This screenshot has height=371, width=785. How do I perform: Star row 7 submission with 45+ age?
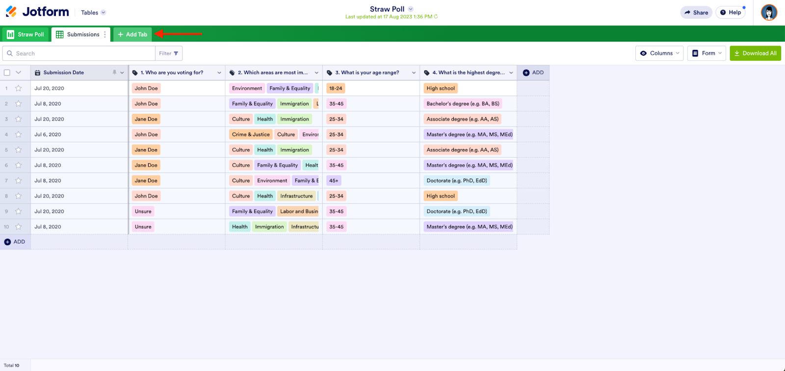tap(19, 180)
